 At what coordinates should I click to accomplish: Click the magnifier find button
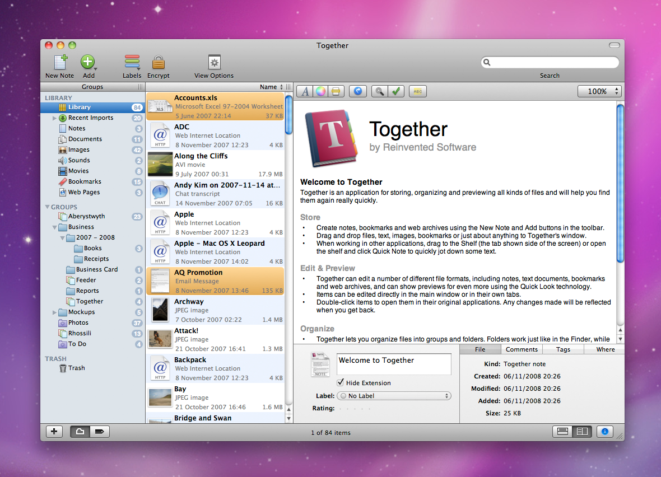(x=380, y=91)
